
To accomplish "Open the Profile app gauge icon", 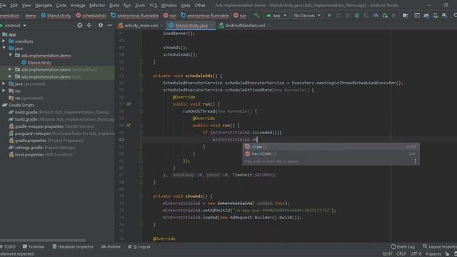I will coord(376,16).
